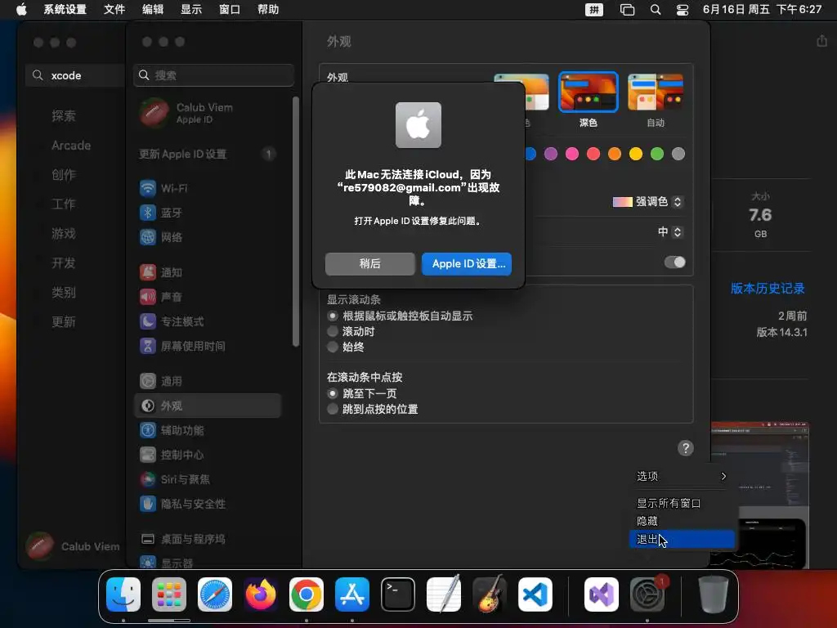
Task: Open General (通用) settings
Action: point(207,381)
